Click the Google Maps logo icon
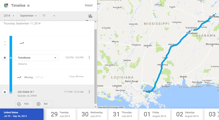Screen dimensions: 219x120 tap(6, 5)
